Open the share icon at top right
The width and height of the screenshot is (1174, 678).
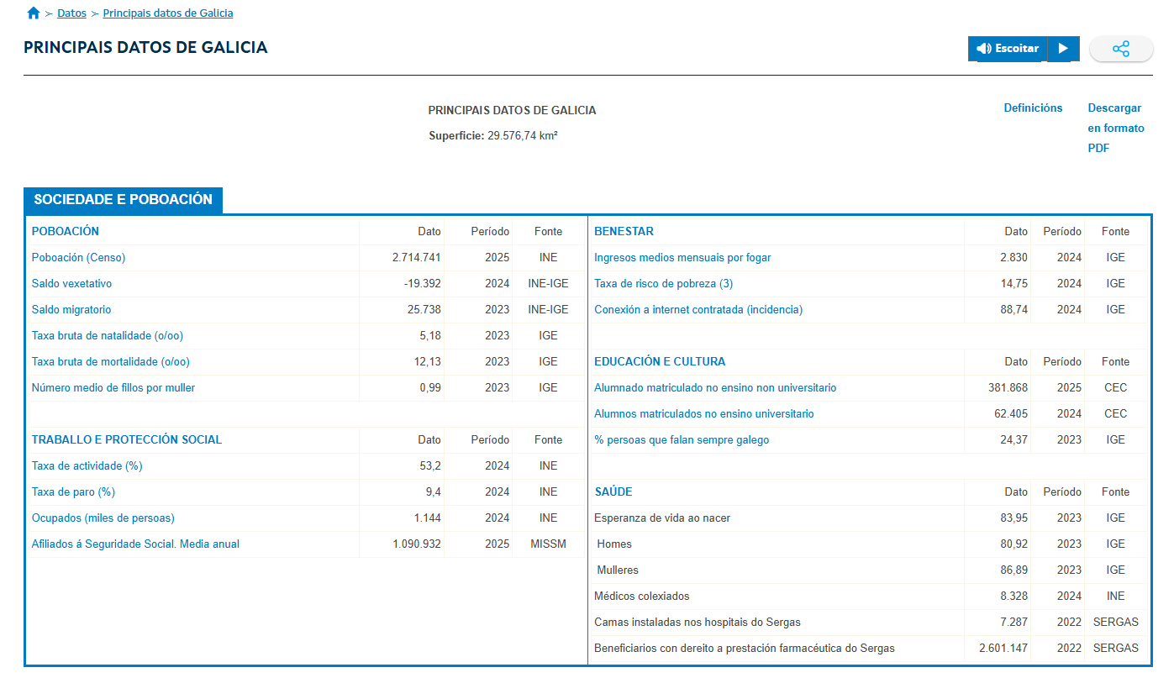(x=1121, y=48)
